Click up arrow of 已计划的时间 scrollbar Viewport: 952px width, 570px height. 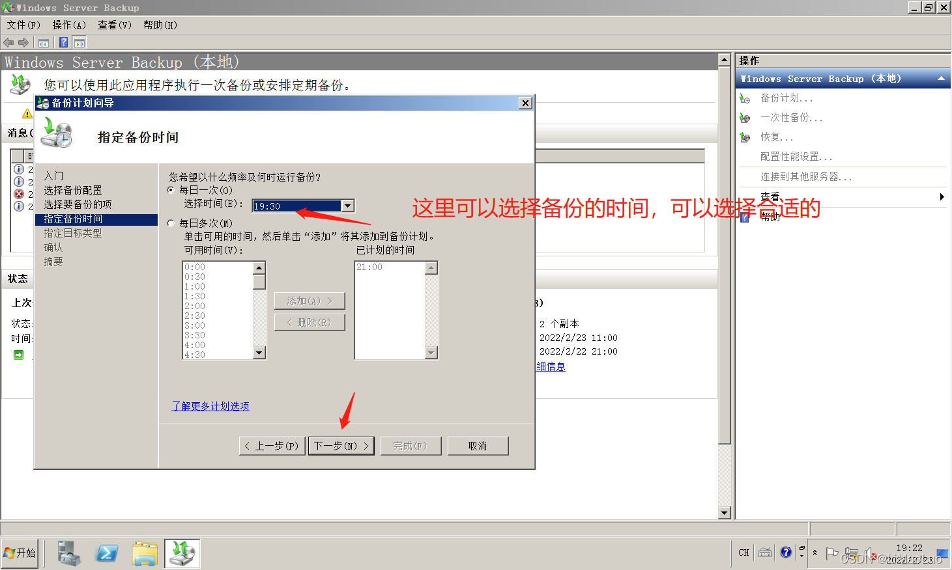[x=431, y=268]
